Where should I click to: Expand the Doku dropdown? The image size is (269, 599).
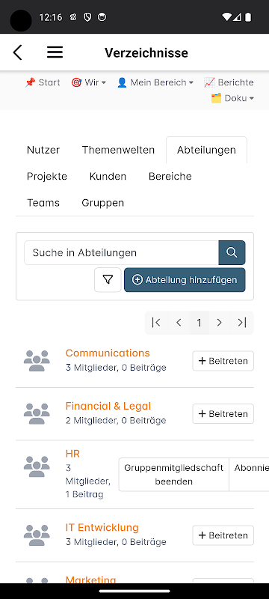pos(232,98)
